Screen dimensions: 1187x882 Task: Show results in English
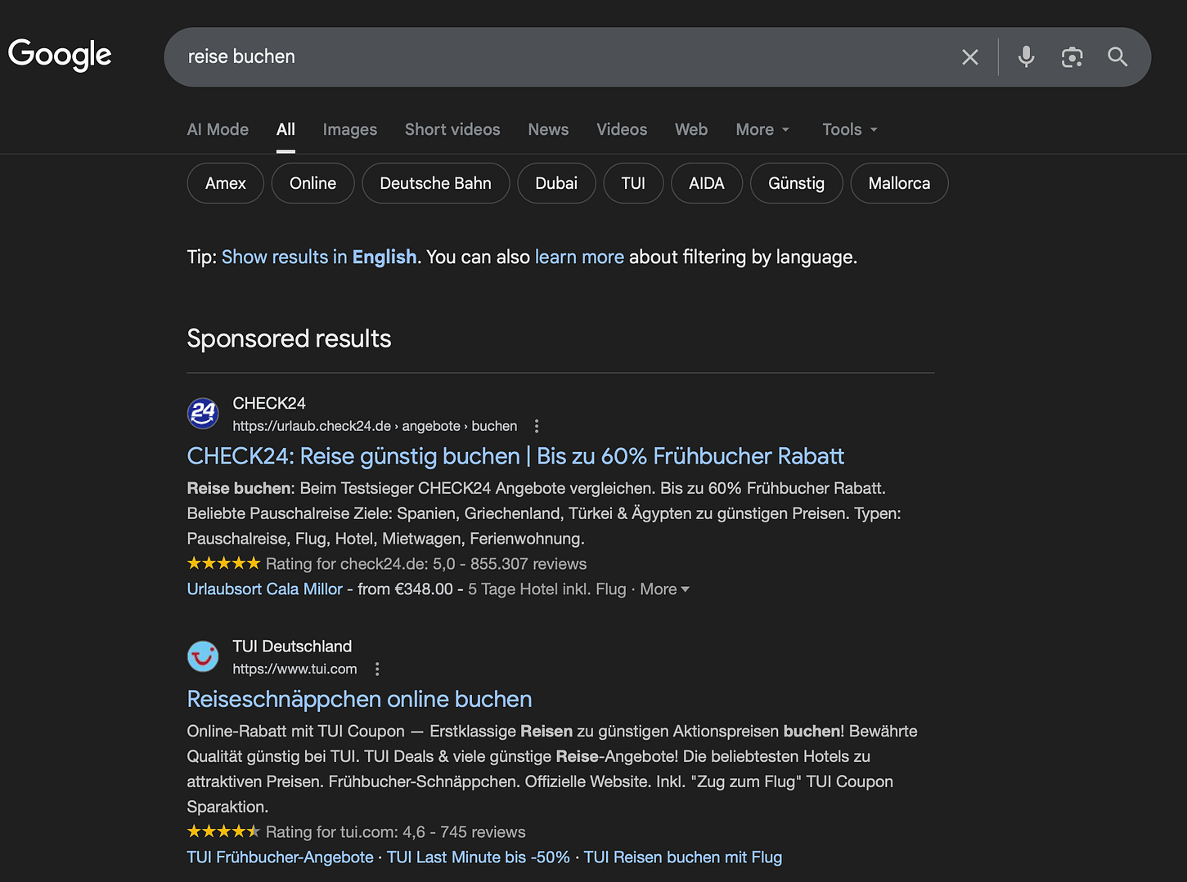point(319,257)
